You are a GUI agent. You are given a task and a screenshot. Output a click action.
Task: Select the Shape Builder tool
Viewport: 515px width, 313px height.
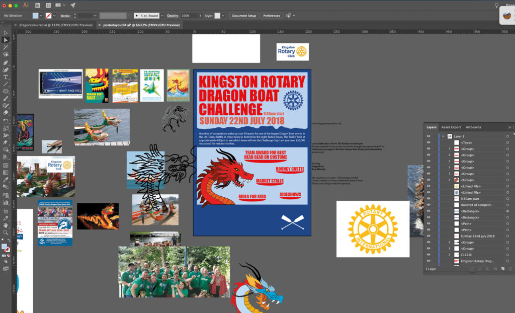[6, 150]
